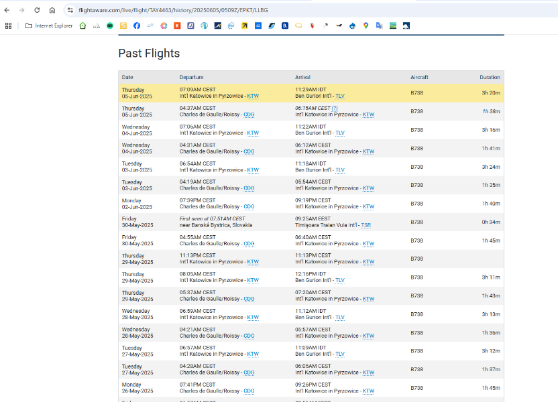This screenshot has height=402, width=558.
Task: Open TLV link for 12:16PM IDT arrival
Action: tap(340, 280)
